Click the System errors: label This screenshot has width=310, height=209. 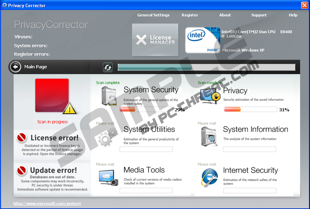[31, 46]
